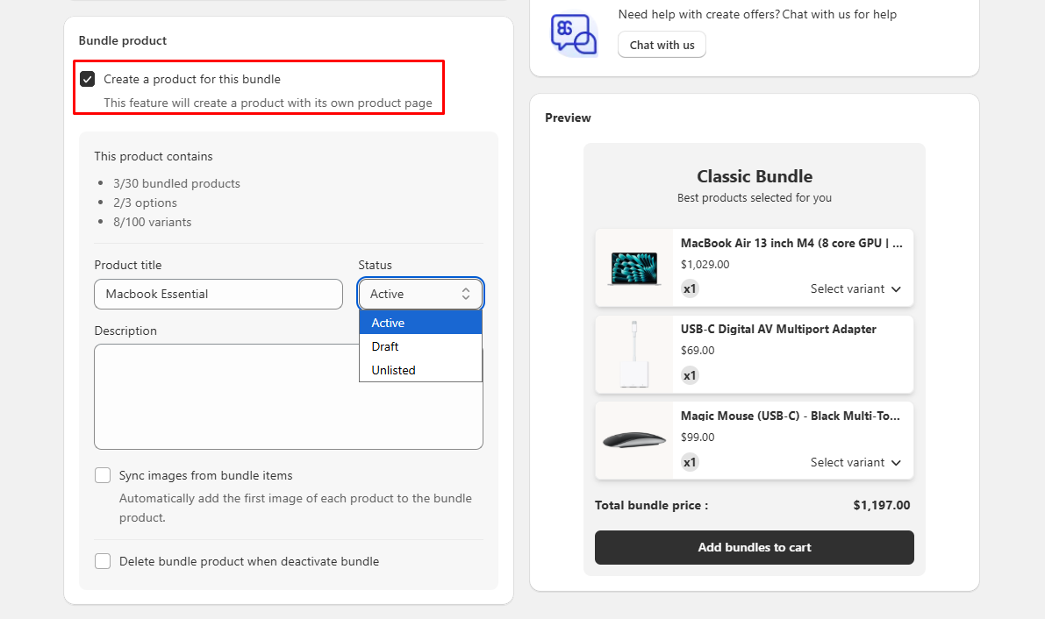
Task: Click the x1 quantity badge for USB-C Adapter
Action: 690,375
